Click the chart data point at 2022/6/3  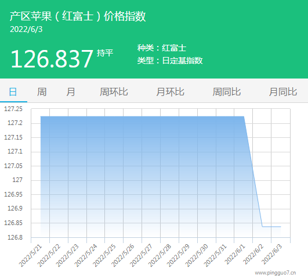[281, 227]
